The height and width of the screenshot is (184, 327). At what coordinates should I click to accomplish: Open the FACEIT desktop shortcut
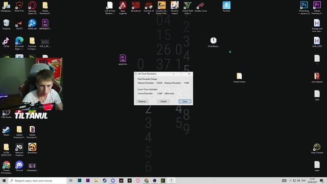19,25
